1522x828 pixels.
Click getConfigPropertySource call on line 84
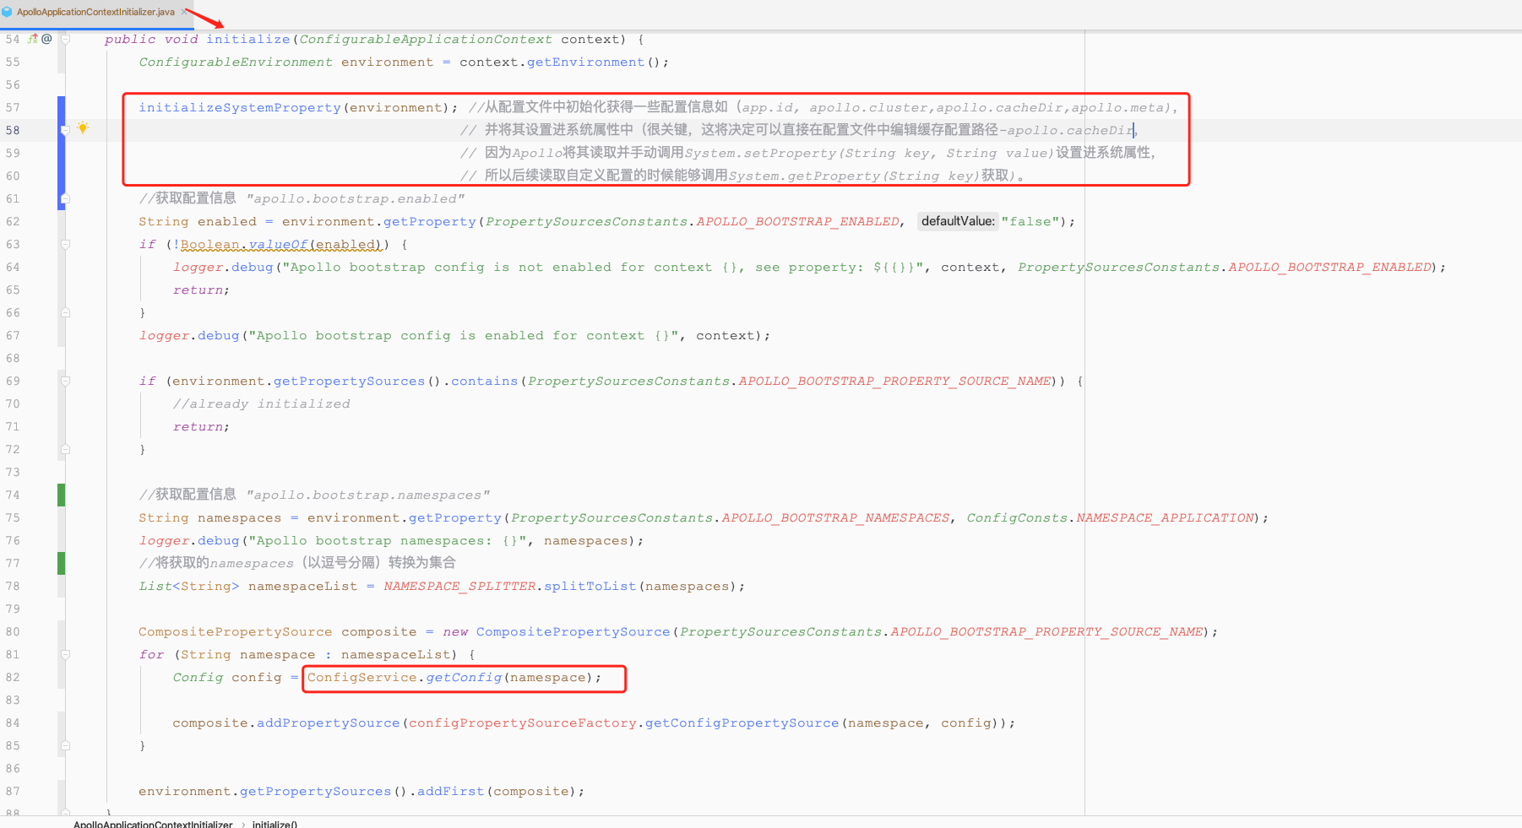tap(742, 722)
